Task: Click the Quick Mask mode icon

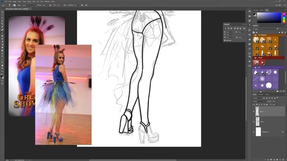Action: [2, 80]
